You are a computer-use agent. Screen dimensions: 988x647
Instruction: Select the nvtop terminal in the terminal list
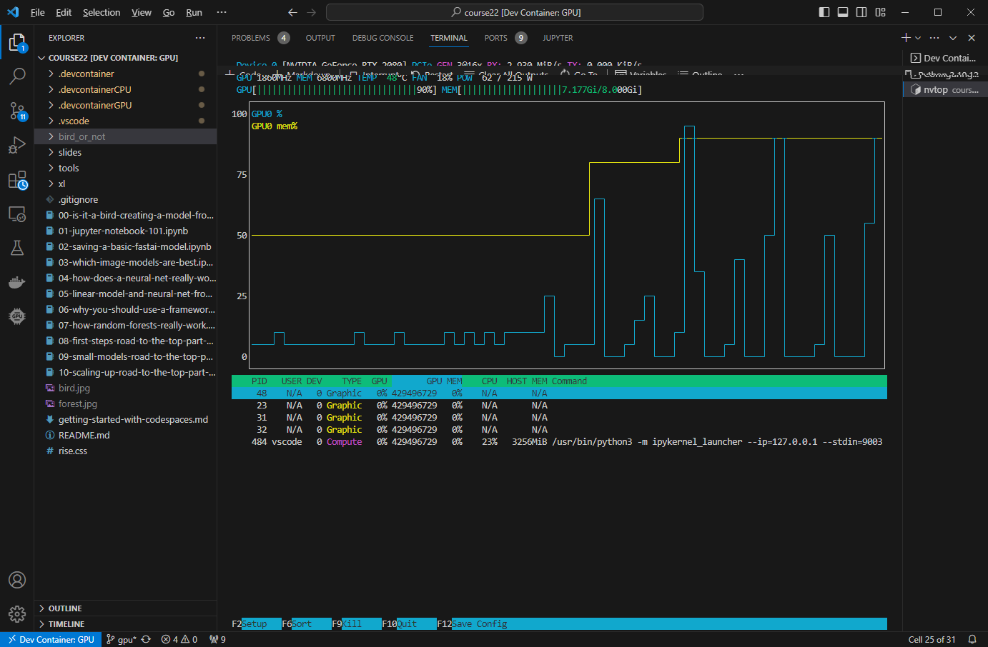[944, 89]
